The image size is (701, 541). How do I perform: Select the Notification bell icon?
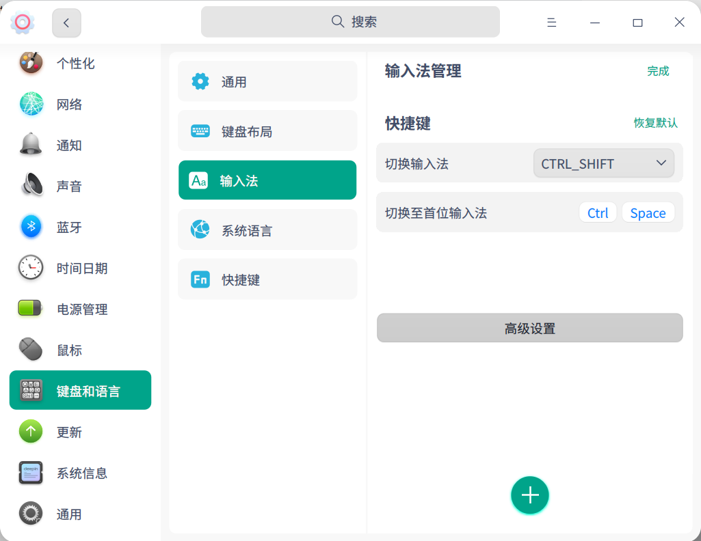point(31,145)
